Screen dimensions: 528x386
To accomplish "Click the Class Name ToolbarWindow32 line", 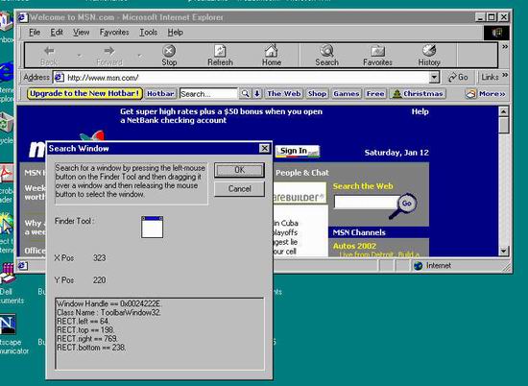I will pyautogui.click(x=108, y=313).
